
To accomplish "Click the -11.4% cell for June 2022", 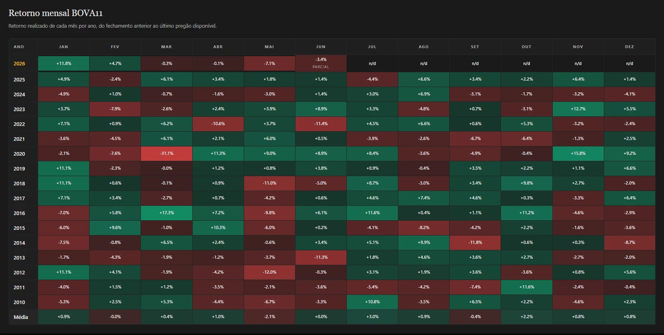I will pyautogui.click(x=321, y=124).
